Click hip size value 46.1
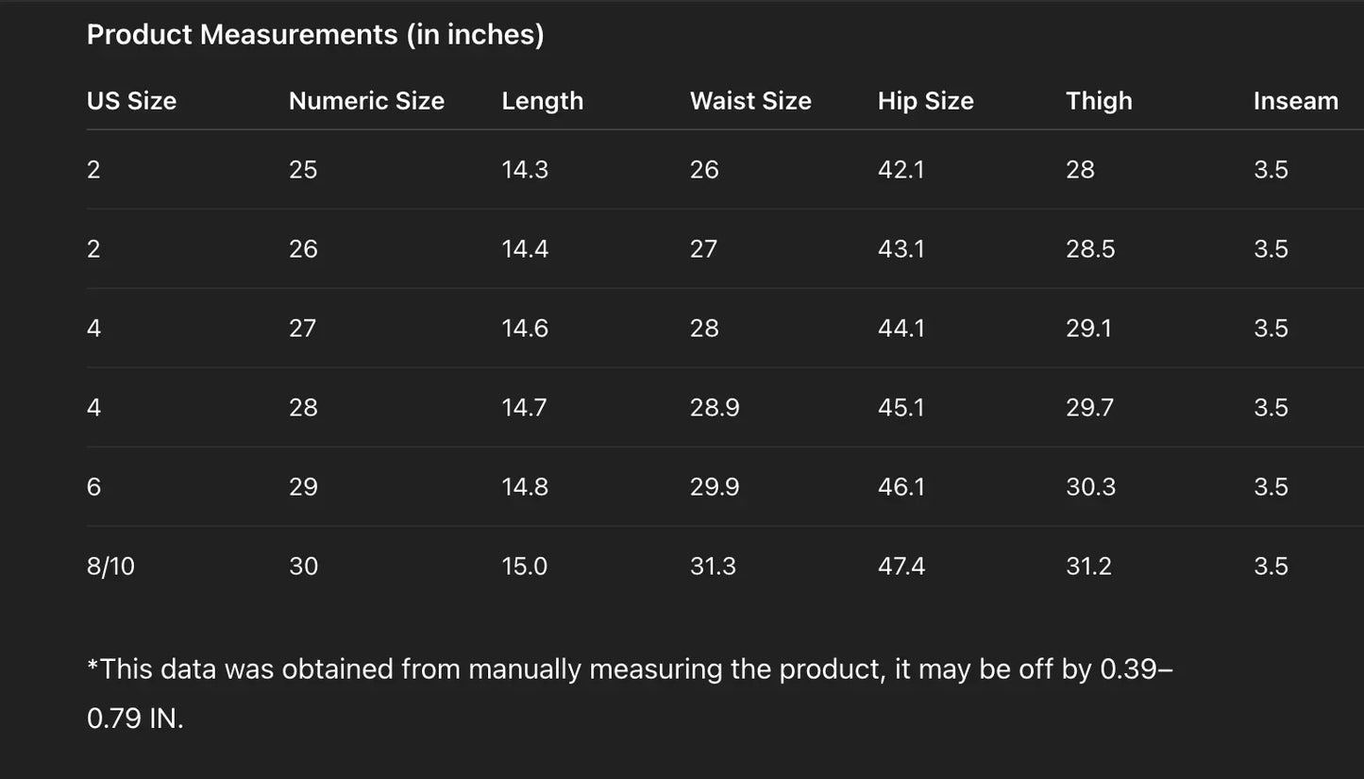This screenshot has height=779, width=1364. [901, 487]
